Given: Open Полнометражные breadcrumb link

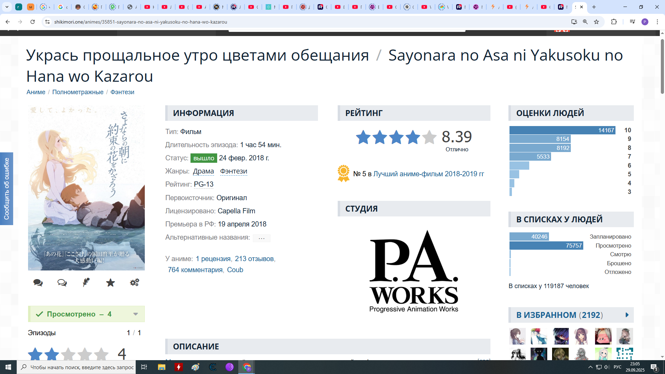Looking at the screenshot, I should click(78, 92).
